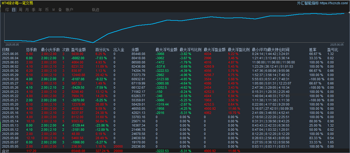Click the deposit value 20000 on 2025.05.05

118,146
